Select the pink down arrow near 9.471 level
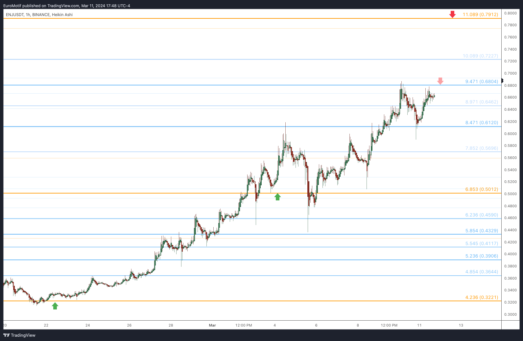Image resolution: width=523 pixels, height=341 pixels. (440, 81)
